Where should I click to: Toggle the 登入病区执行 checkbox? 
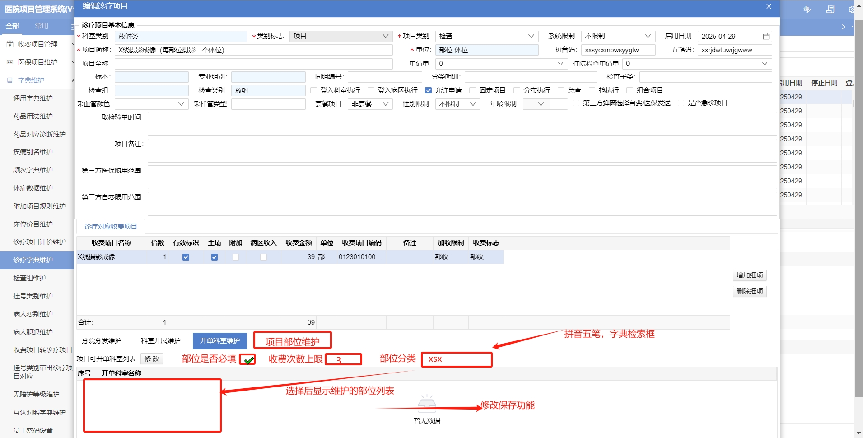tap(371, 90)
